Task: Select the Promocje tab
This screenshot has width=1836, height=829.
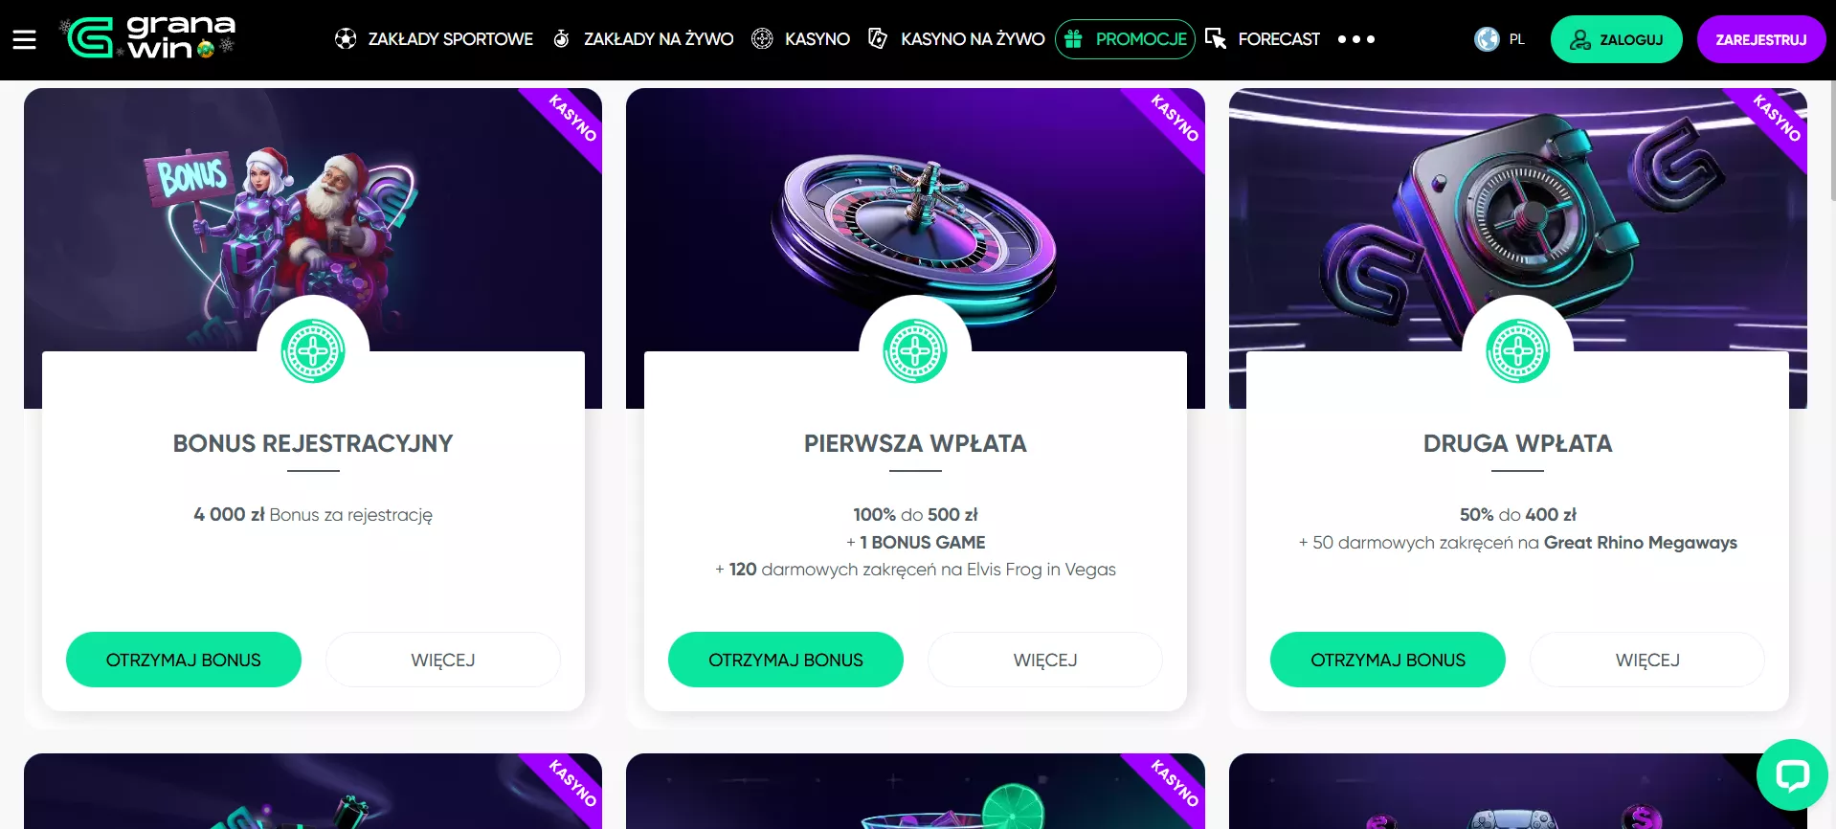Action: [1140, 39]
